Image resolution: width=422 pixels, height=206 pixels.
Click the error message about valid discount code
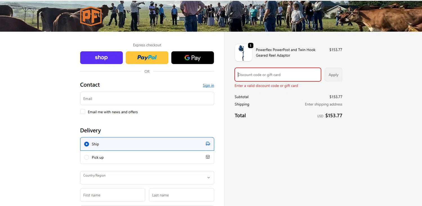[266, 86]
